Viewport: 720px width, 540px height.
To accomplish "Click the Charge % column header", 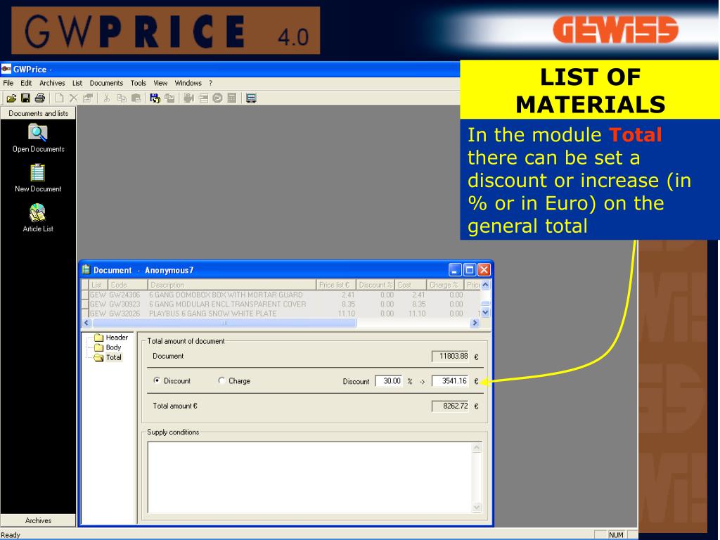I will point(445,285).
